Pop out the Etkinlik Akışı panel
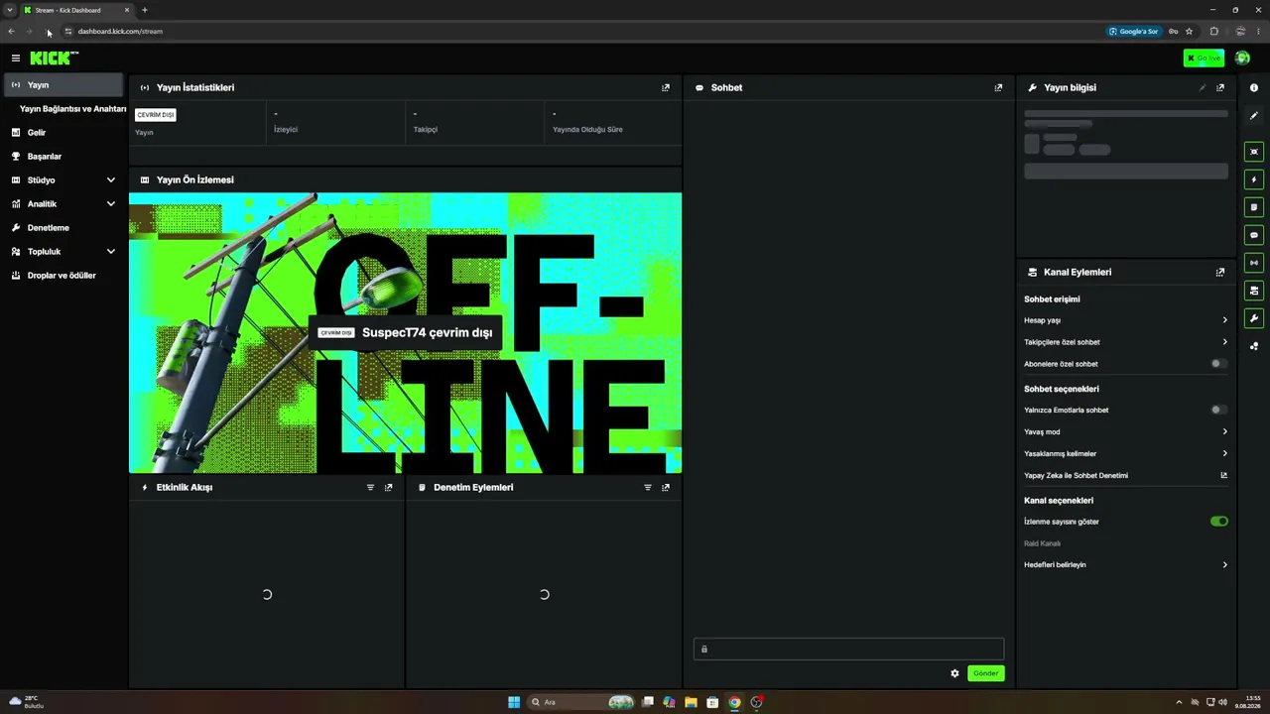Screen dimensions: 1270x714 click(x=388, y=487)
